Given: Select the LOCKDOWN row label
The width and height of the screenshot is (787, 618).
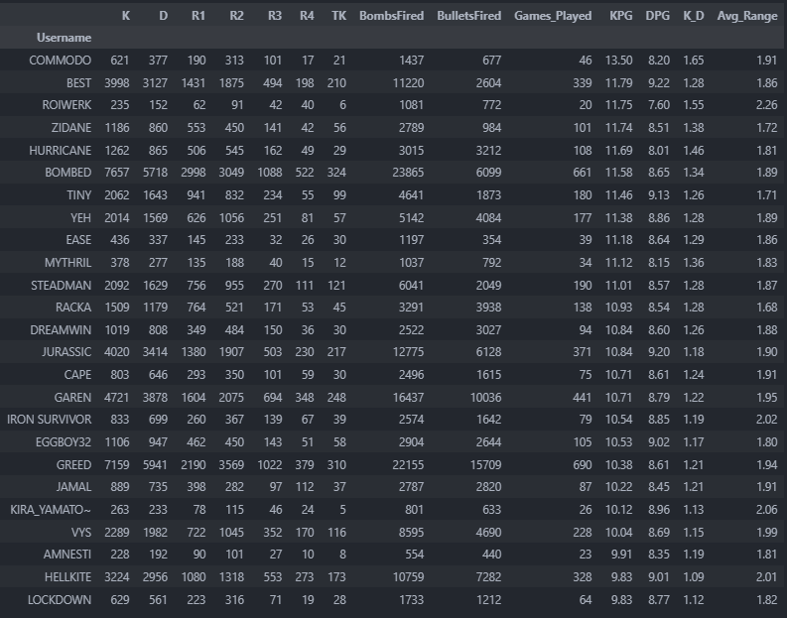Looking at the screenshot, I should coord(60,599).
